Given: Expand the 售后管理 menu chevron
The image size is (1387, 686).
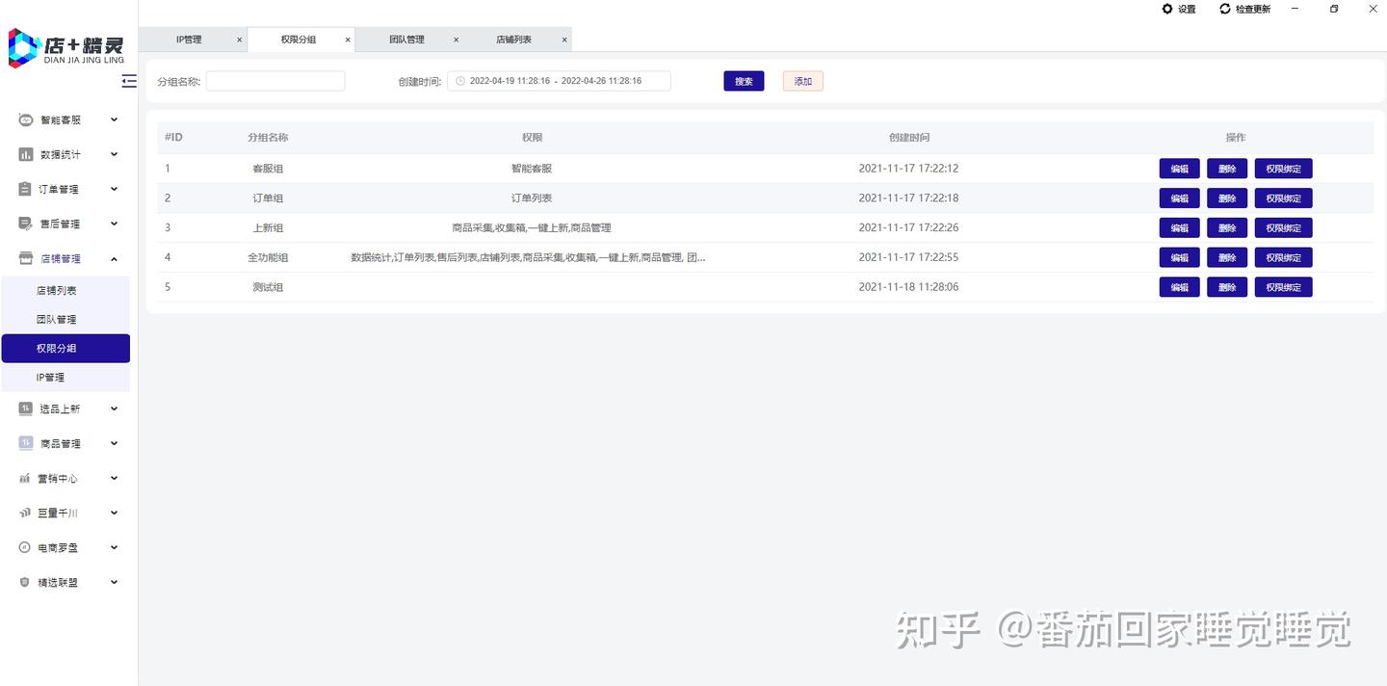Looking at the screenshot, I should click(115, 224).
